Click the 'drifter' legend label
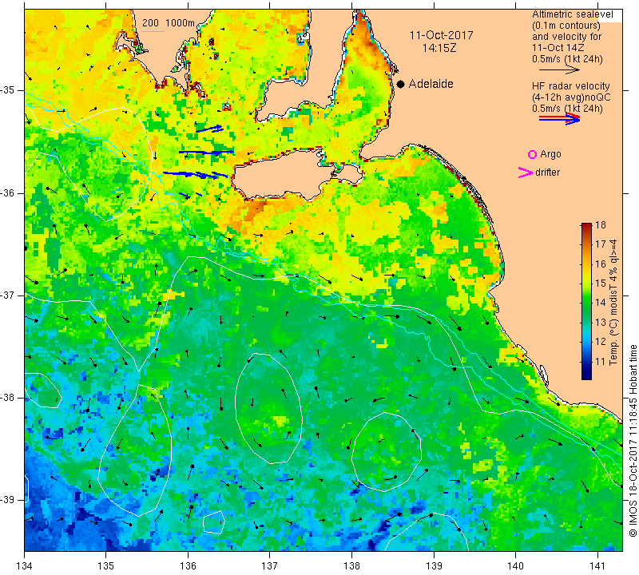 coord(548,172)
